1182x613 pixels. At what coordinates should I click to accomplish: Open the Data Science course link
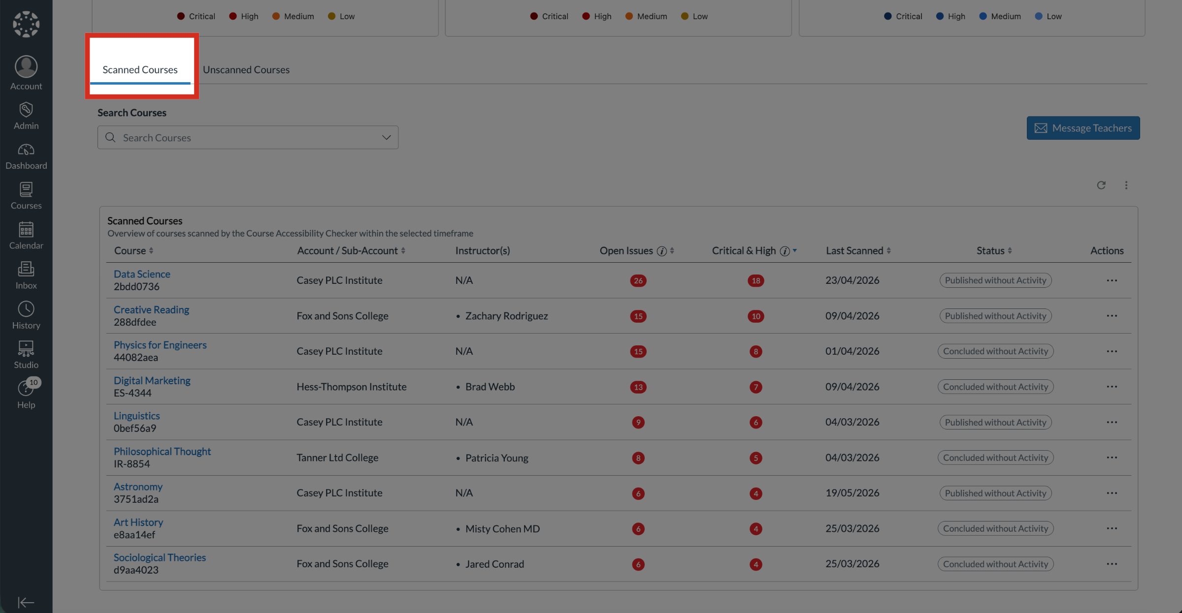click(x=142, y=274)
